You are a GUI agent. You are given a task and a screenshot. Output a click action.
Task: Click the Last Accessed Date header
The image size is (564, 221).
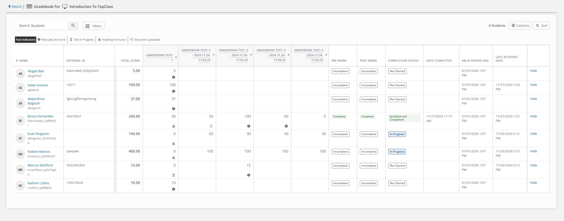point(507,59)
